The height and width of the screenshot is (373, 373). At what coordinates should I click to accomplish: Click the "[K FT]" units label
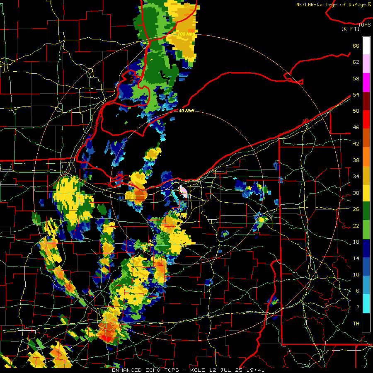pyautogui.click(x=350, y=29)
